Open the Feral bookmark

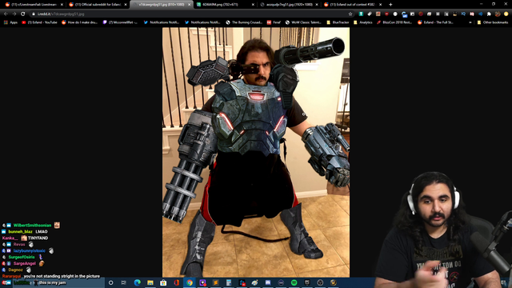pos(274,22)
